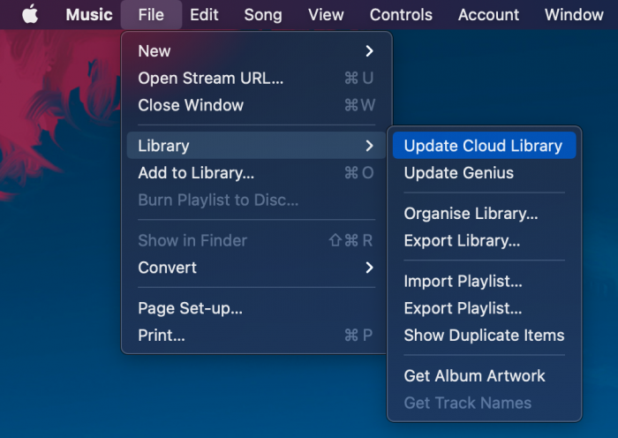Open the Edit menu
Viewport: 618px width, 438px height.
(204, 15)
